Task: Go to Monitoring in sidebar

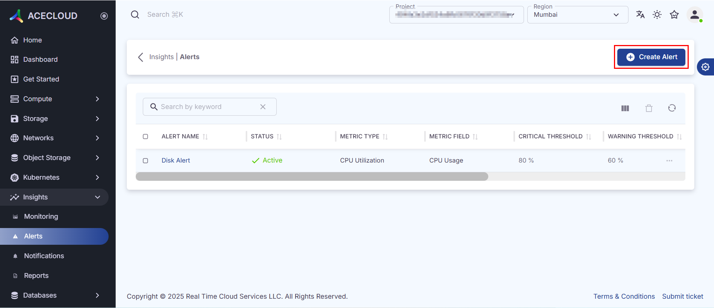Action: tap(41, 216)
